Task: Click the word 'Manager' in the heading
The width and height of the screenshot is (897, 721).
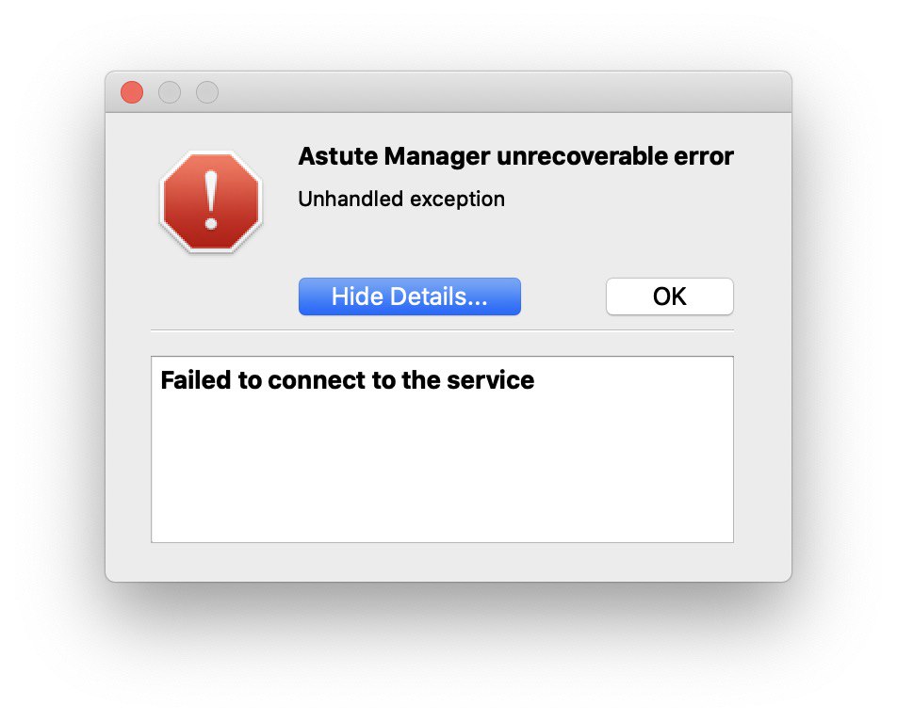Action: point(437,156)
